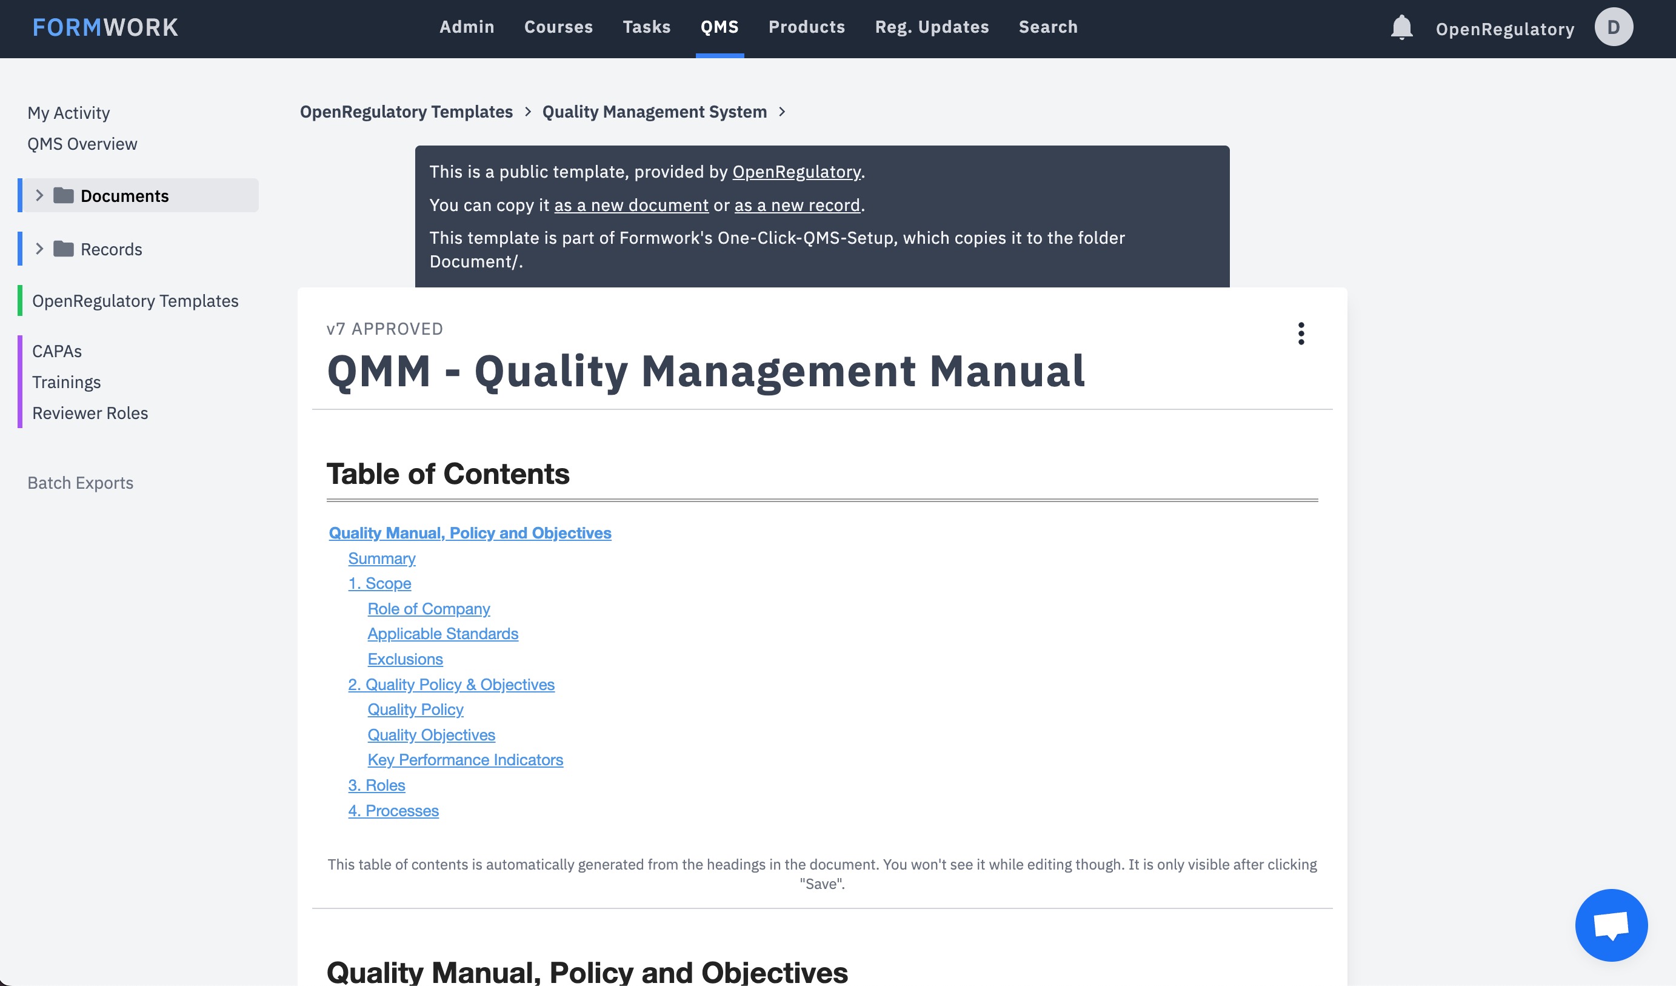Screen dimensions: 1676x986
Task: Expand the Records tree chevron
Action: pyautogui.click(x=39, y=249)
